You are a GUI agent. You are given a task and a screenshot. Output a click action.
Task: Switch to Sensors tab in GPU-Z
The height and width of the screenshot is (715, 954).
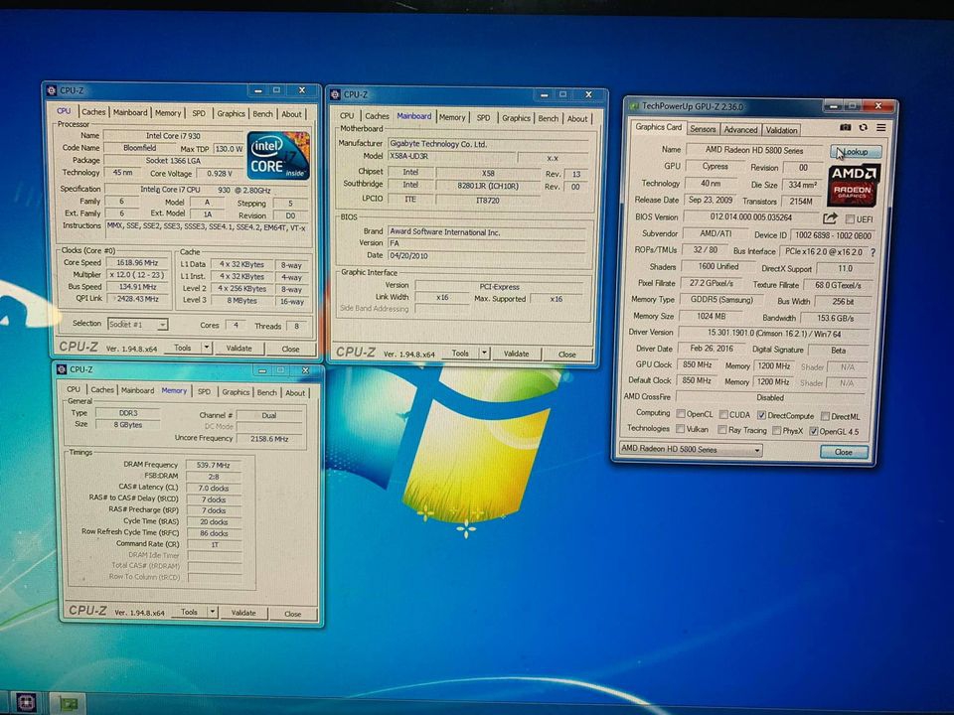click(703, 129)
